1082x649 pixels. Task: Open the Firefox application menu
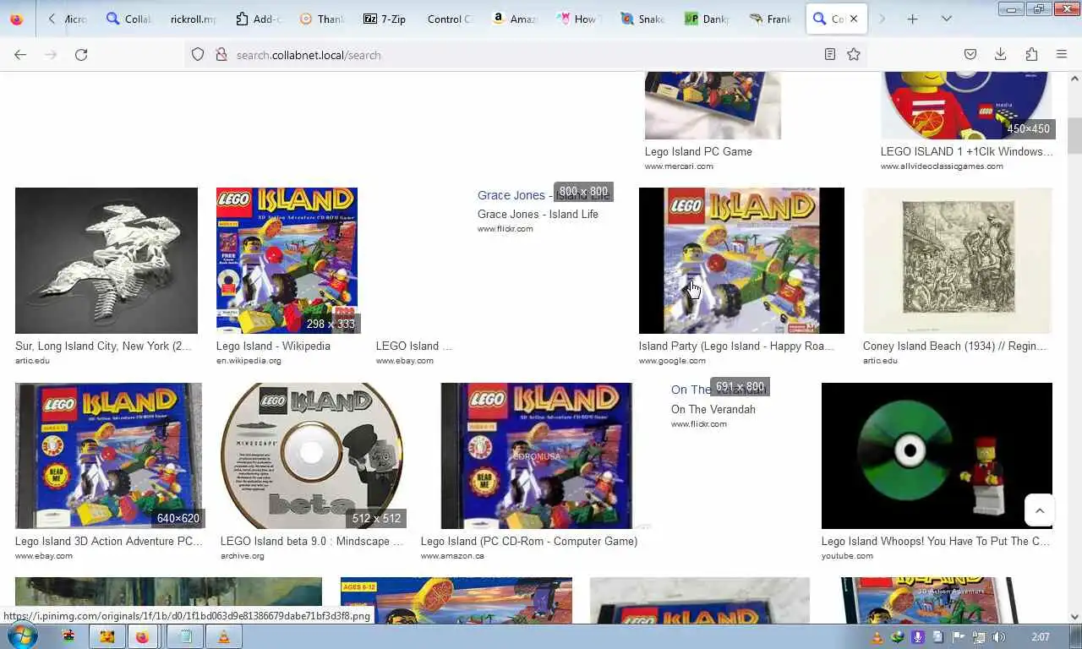(1062, 55)
